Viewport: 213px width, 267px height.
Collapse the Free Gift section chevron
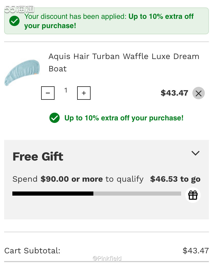point(196,153)
